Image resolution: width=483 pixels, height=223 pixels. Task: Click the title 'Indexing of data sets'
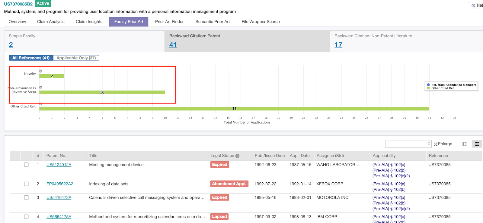point(109,184)
